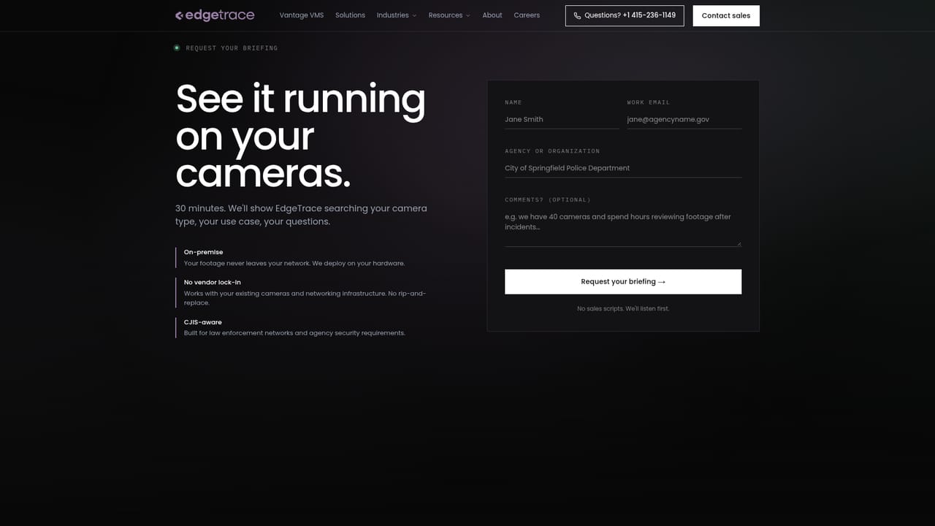935x526 pixels.
Task: Click the "NAME" field label
Action: point(514,102)
